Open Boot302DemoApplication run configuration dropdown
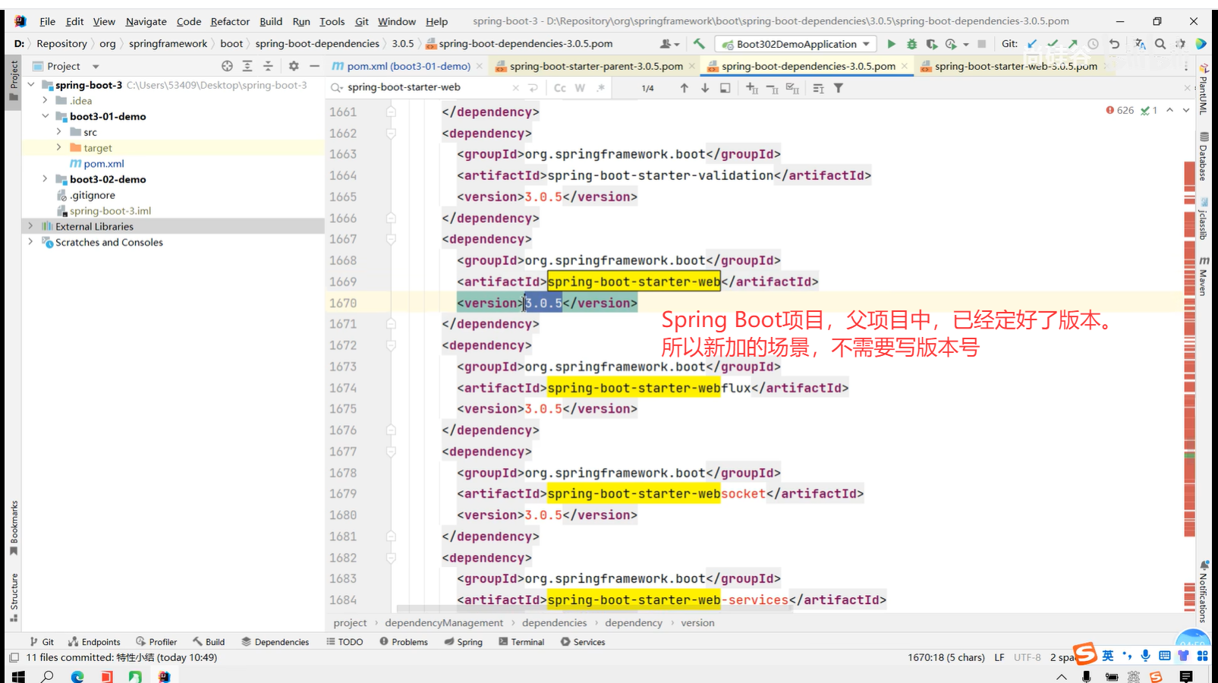The width and height of the screenshot is (1218, 683). tap(795, 44)
